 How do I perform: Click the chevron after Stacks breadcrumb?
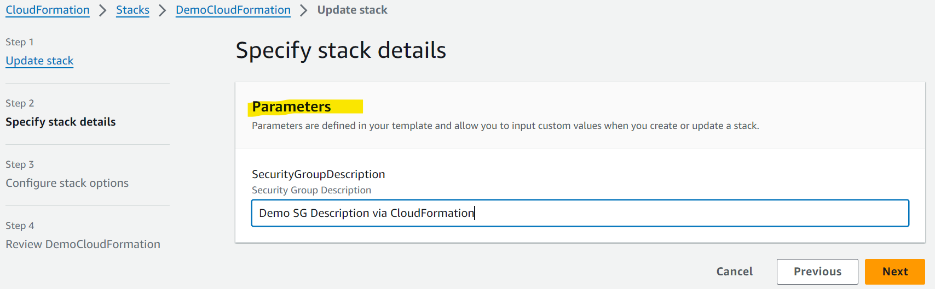(x=163, y=10)
